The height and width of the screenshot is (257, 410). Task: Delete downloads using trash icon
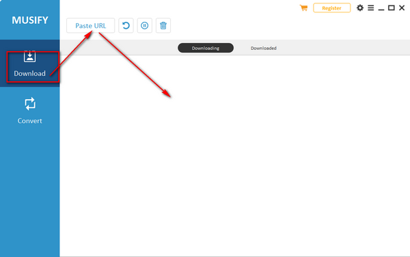pos(163,25)
